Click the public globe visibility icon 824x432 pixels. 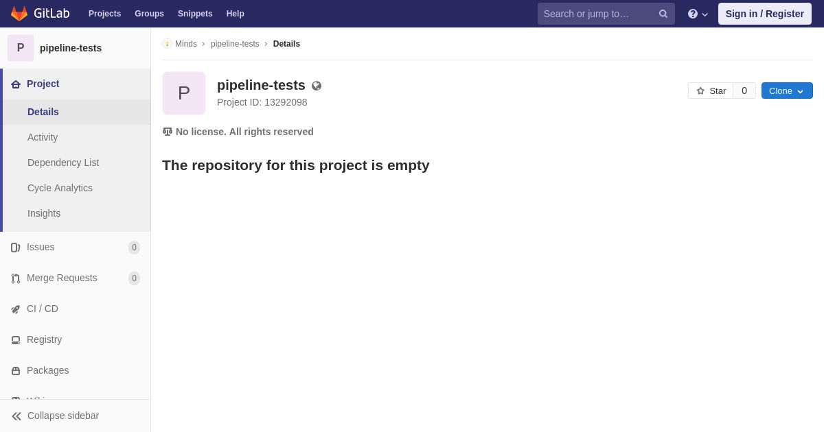[x=317, y=86]
